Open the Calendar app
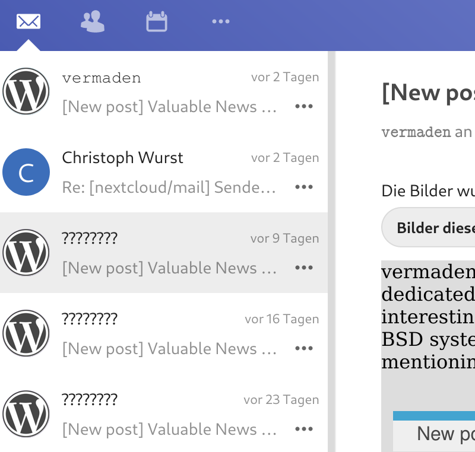This screenshot has height=452, width=475. (156, 21)
